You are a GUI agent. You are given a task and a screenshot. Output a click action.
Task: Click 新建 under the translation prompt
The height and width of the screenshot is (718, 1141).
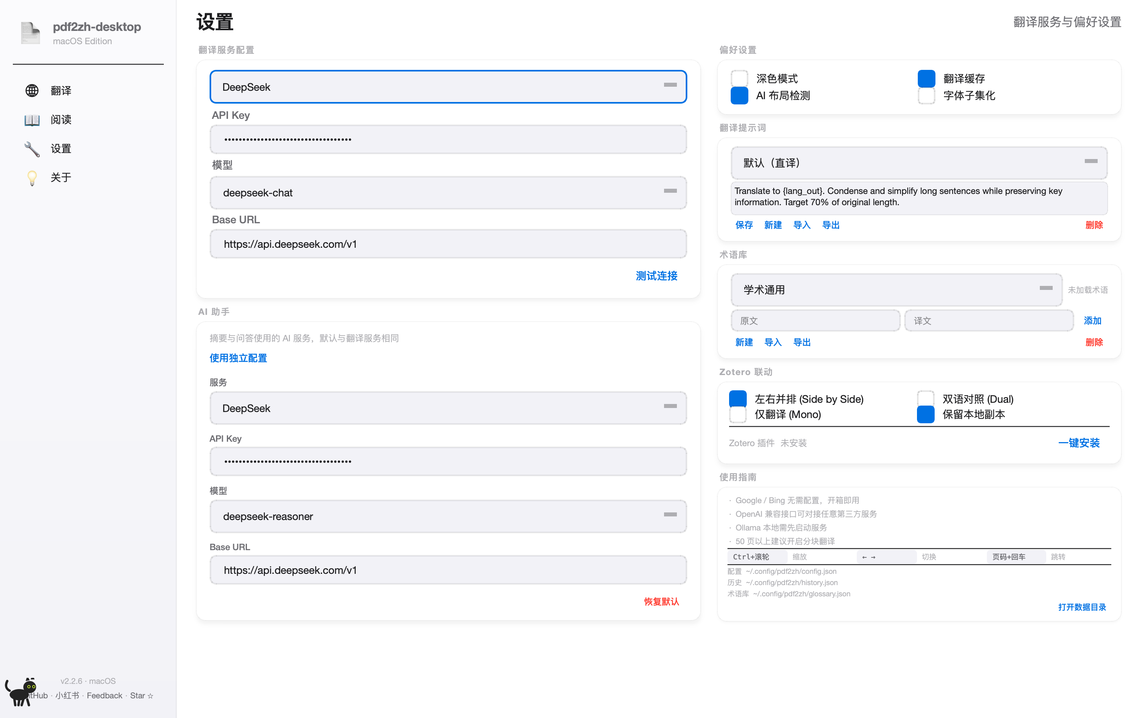[773, 225]
